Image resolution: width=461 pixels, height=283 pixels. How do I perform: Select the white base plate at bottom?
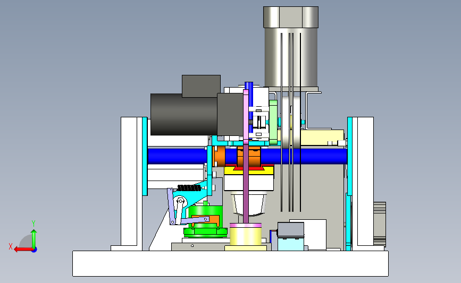point(230,263)
